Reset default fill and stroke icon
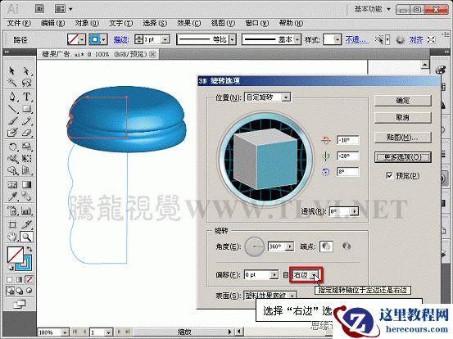The height and width of the screenshot is (339, 453). 11,268
